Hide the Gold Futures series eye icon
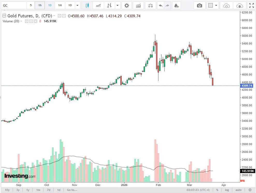 [60, 16]
